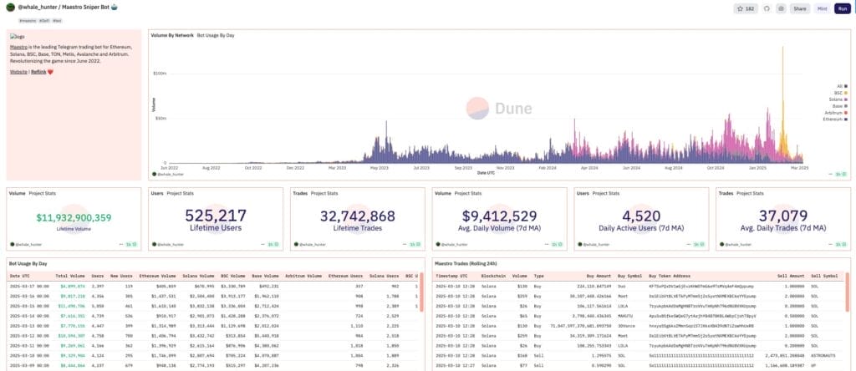This screenshot has width=856, height=371.
Task: Sort by New Users column header
Action: coord(121,276)
